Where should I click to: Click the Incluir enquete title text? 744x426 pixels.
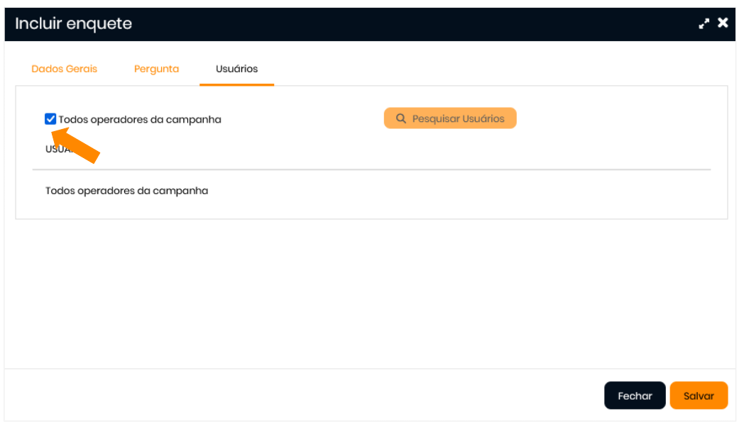74,23
